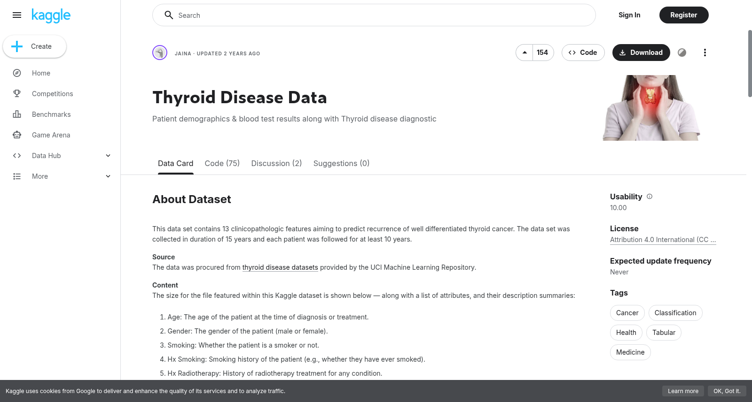Screen dimensions: 752x402
Task: Switch to the Code (75) tab
Action: (222, 163)
